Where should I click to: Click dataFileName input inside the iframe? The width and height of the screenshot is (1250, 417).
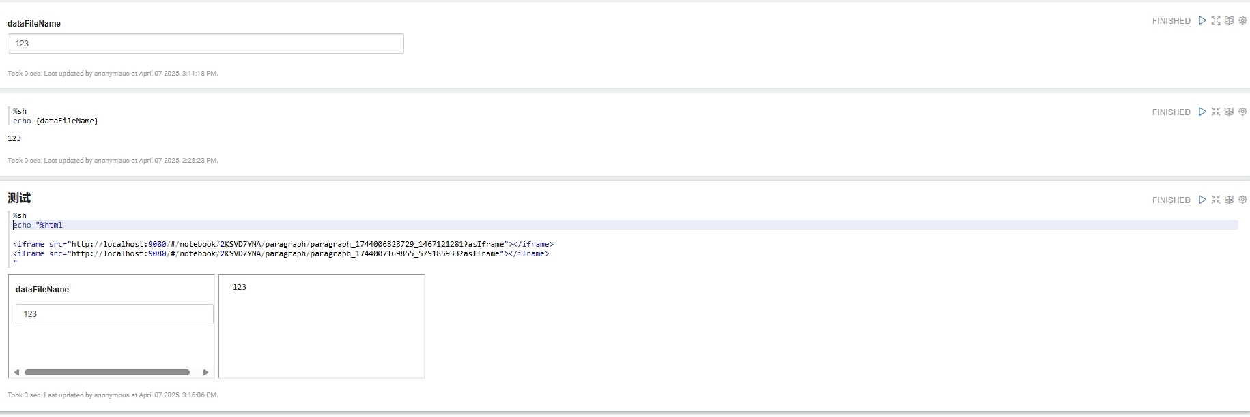pos(114,314)
